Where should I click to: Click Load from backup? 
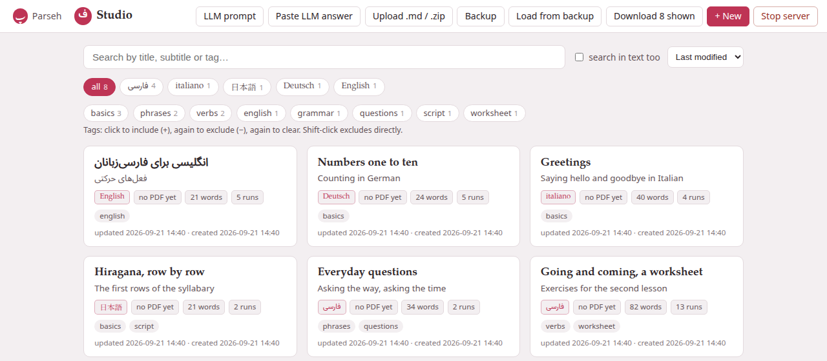(555, 16)
